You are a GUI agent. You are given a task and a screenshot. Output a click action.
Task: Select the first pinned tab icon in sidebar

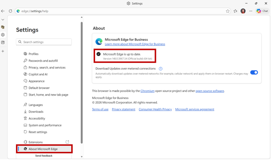pos(3,27)
